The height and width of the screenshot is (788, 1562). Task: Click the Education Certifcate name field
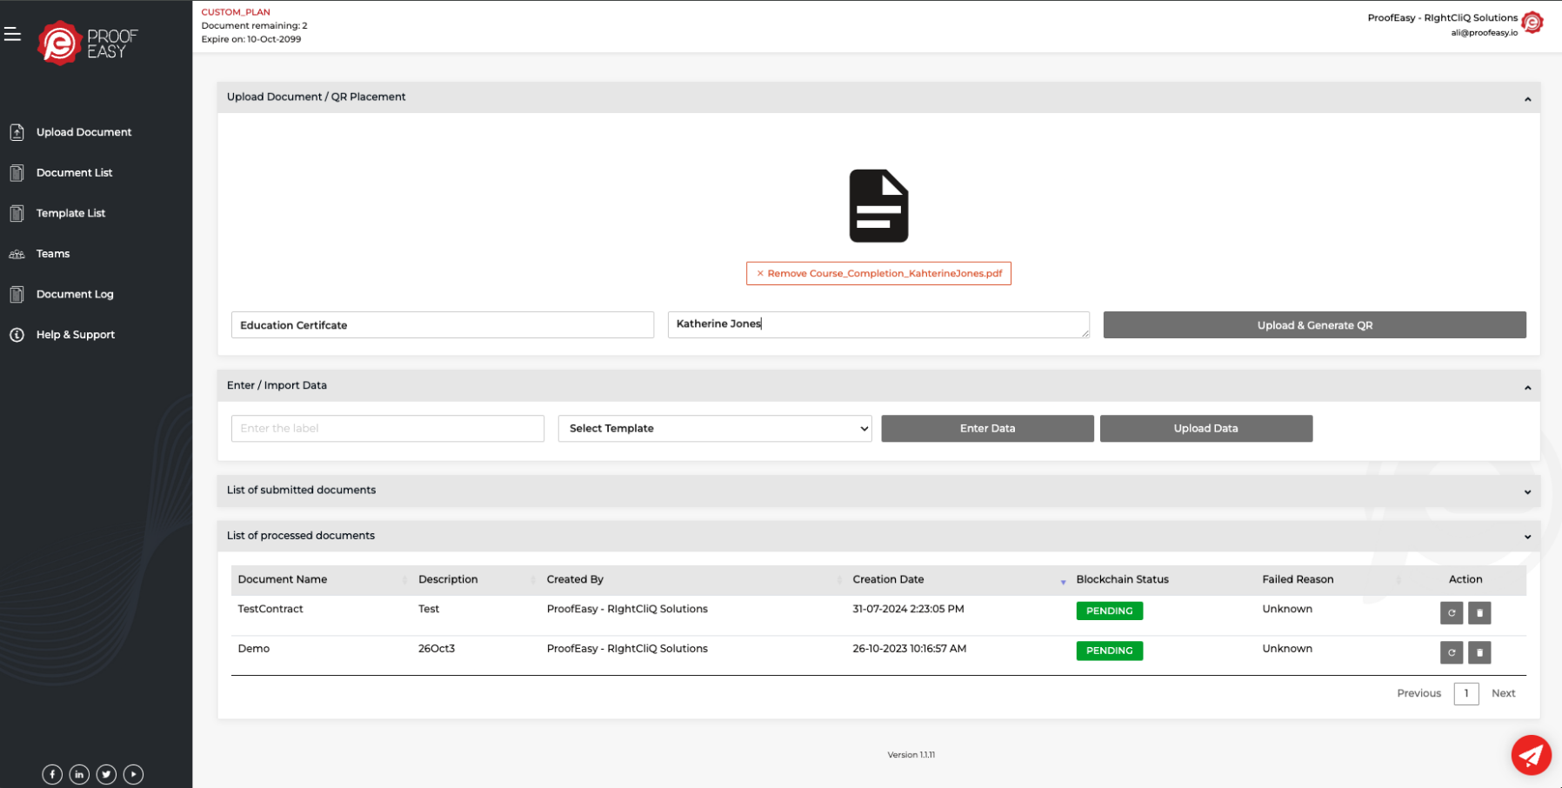(443, 325)
